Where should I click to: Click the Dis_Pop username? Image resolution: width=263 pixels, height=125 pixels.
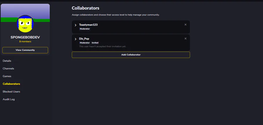click(85, 39)
